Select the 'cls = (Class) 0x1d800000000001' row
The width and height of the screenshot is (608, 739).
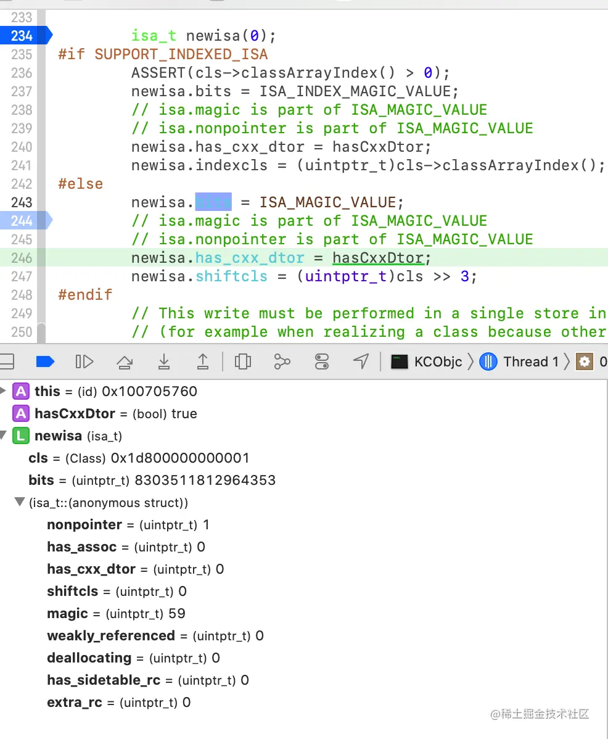[x=139, y=458]
